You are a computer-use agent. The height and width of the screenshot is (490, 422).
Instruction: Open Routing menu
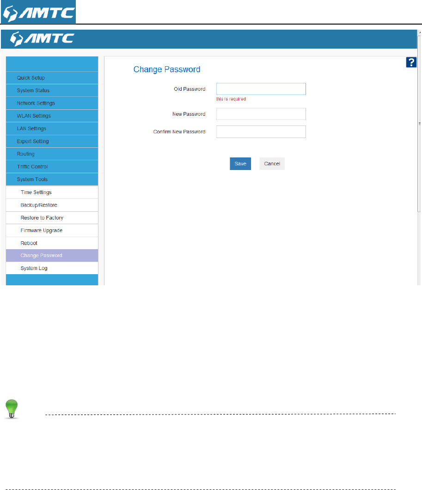pos(52,154)
